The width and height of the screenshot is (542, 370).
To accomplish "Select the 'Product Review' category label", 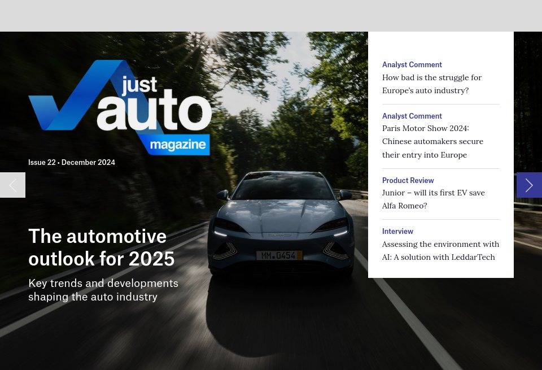I will [x=408, y=180].
